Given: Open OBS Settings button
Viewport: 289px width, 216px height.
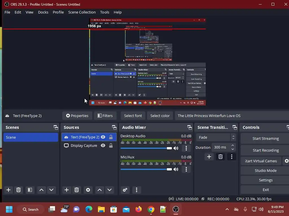Looking at the screenshot, I should [265, 180].
